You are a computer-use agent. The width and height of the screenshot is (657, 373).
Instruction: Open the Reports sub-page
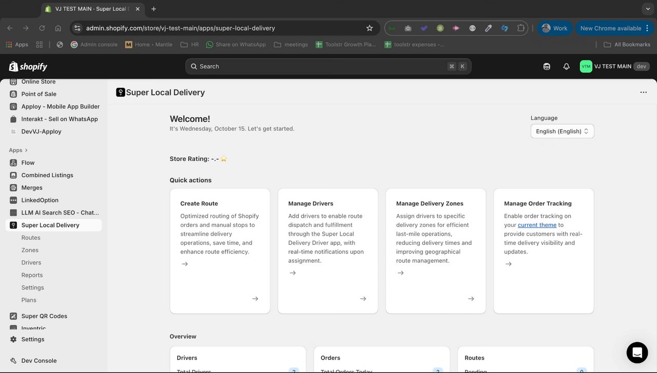[32, 275]
